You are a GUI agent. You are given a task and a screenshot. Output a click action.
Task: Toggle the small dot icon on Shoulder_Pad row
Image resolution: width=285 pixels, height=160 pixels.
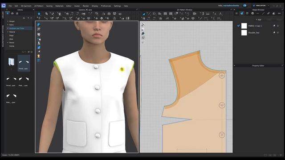tap(278, 32)
